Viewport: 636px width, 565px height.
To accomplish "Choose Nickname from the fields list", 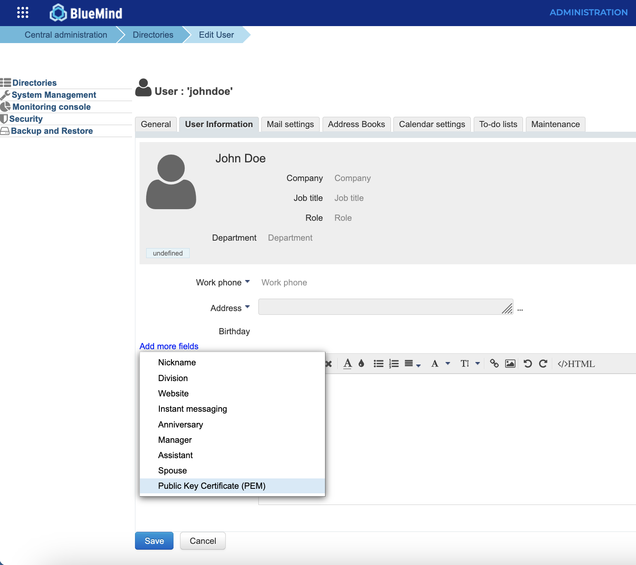I will point(177,362).
